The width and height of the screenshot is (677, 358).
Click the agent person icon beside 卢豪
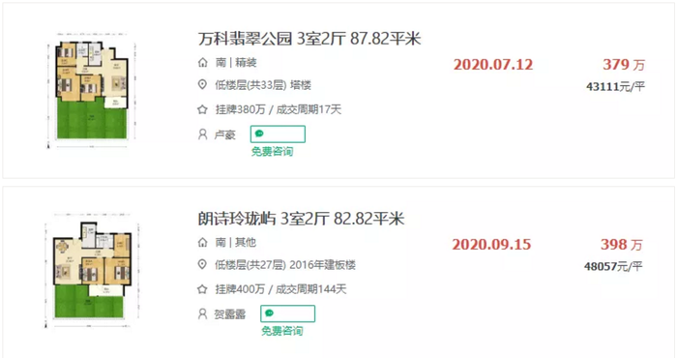pyautogui.click(x=202, y=134)
